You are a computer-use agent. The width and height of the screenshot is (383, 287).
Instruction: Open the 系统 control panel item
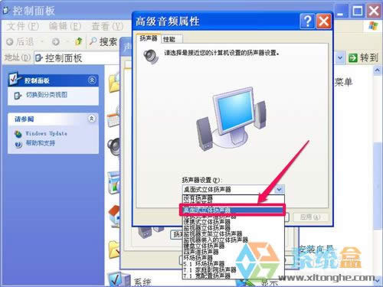(x=142, y=282)
